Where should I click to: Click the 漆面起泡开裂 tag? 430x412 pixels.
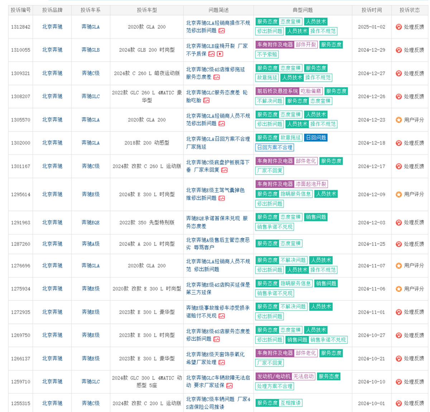coord(311,184)
